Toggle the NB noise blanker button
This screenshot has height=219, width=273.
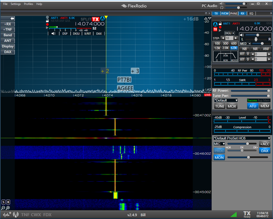coord(245,49)
